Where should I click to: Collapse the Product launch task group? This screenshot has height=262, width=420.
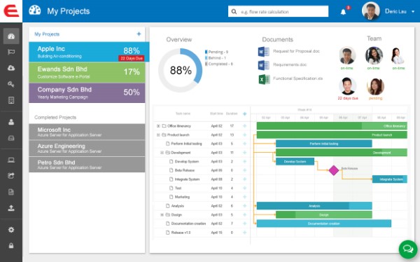click(158, 135)
